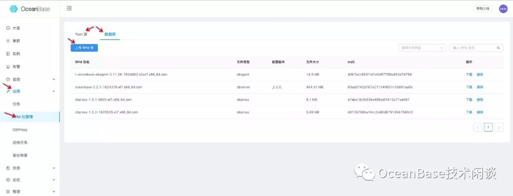Open 大盘 via its clock icon
Viewport: 513px width, 196px height.
click(8, 28)
